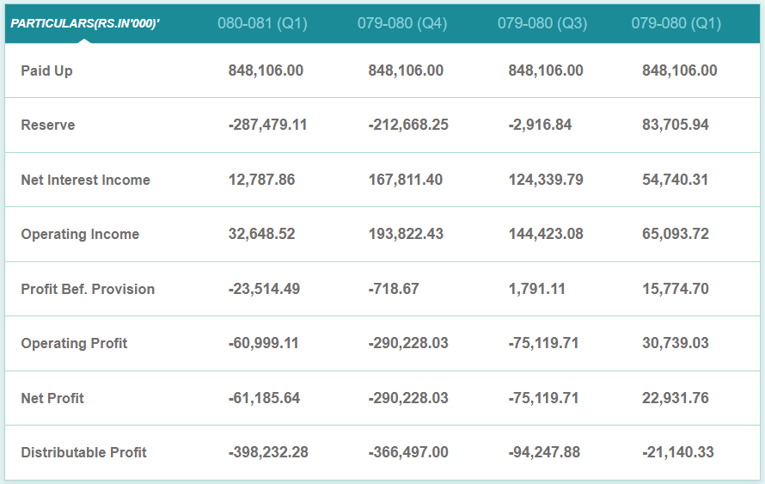Image resolution: width=765 pixels, height=484 pixels.
Task: Click Operating Profit value -60,999.11
Action: pos(264,343)
